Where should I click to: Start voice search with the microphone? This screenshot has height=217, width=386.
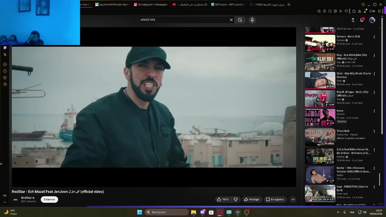tap(252, 20)
